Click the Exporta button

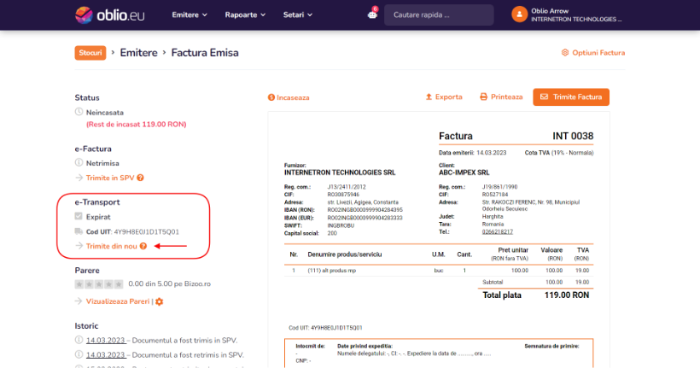(444, 97)
